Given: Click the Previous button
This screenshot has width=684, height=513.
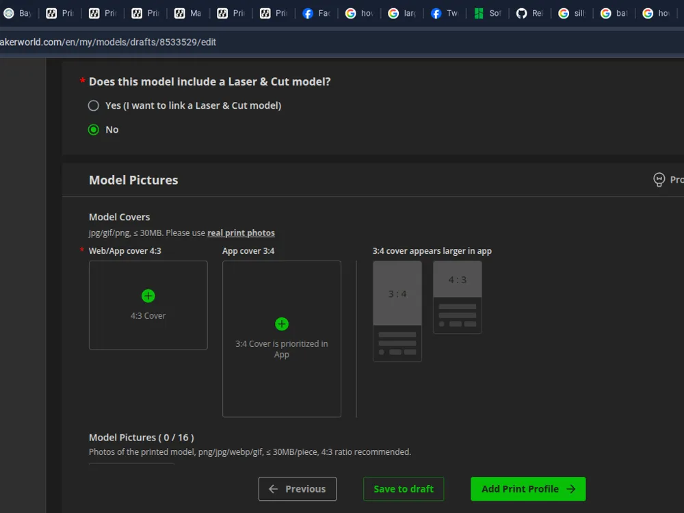Looking at the screenshot, I should 297,488.
